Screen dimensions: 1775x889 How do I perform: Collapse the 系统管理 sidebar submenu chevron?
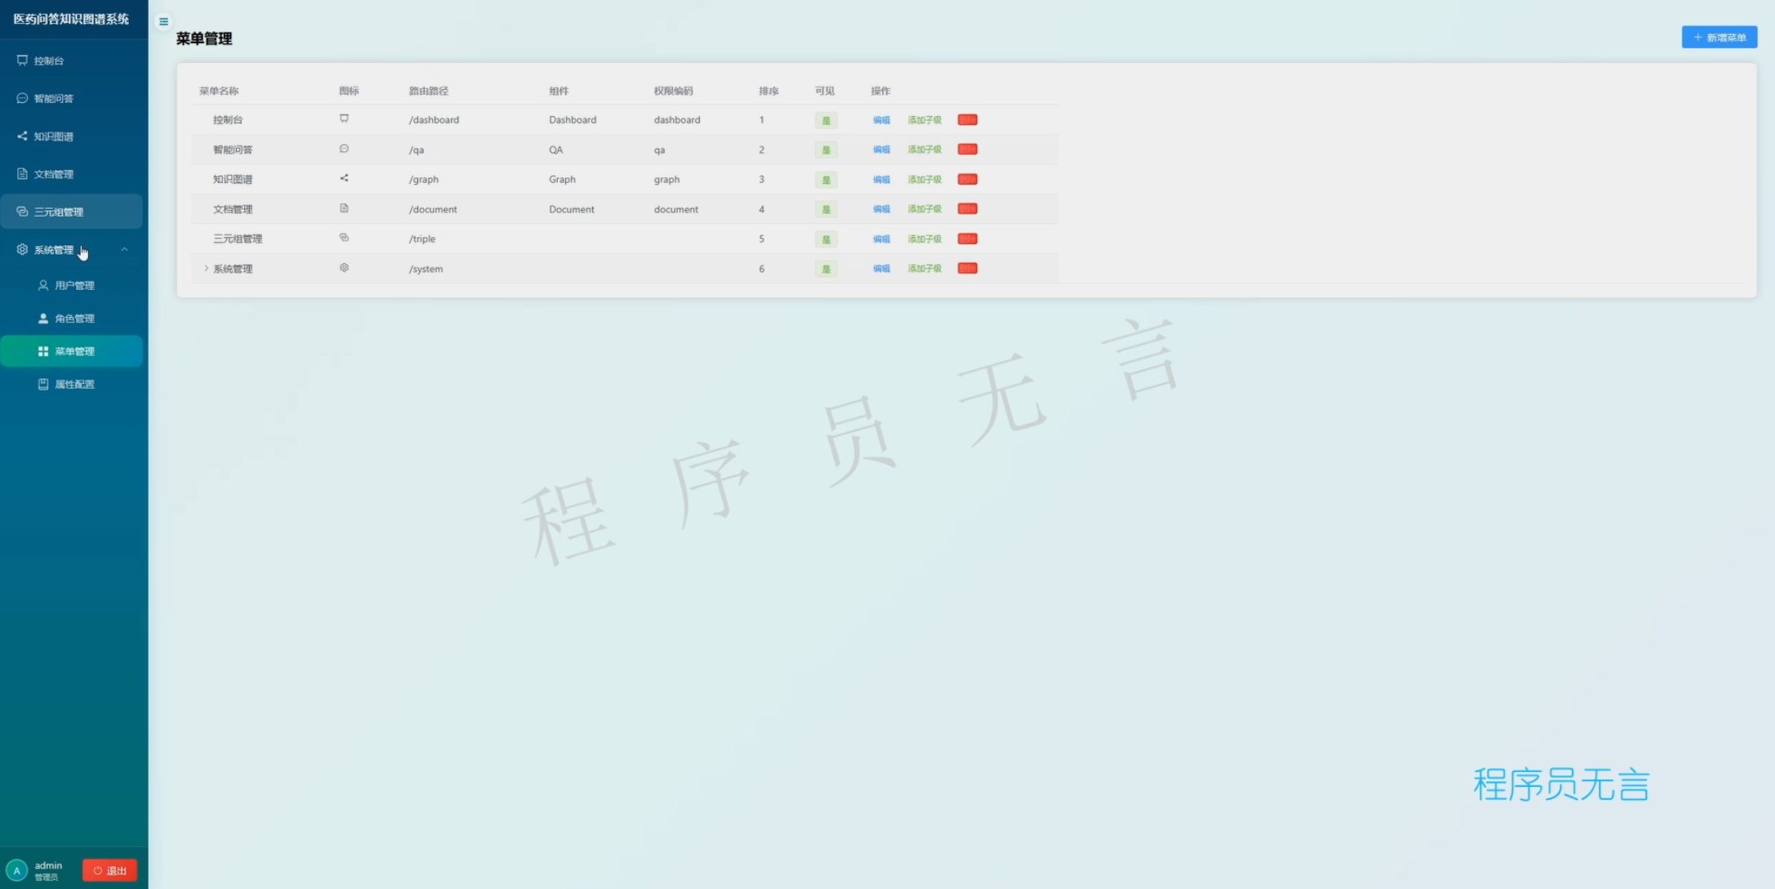click(x=124, y=249)
